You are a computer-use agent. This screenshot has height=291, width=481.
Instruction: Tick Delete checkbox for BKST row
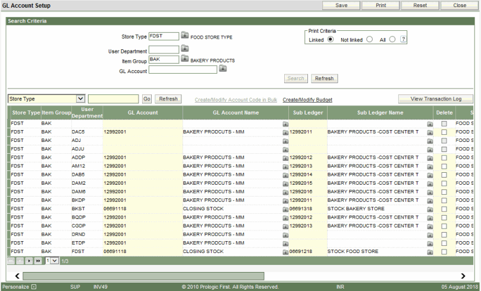click(444, 209)
